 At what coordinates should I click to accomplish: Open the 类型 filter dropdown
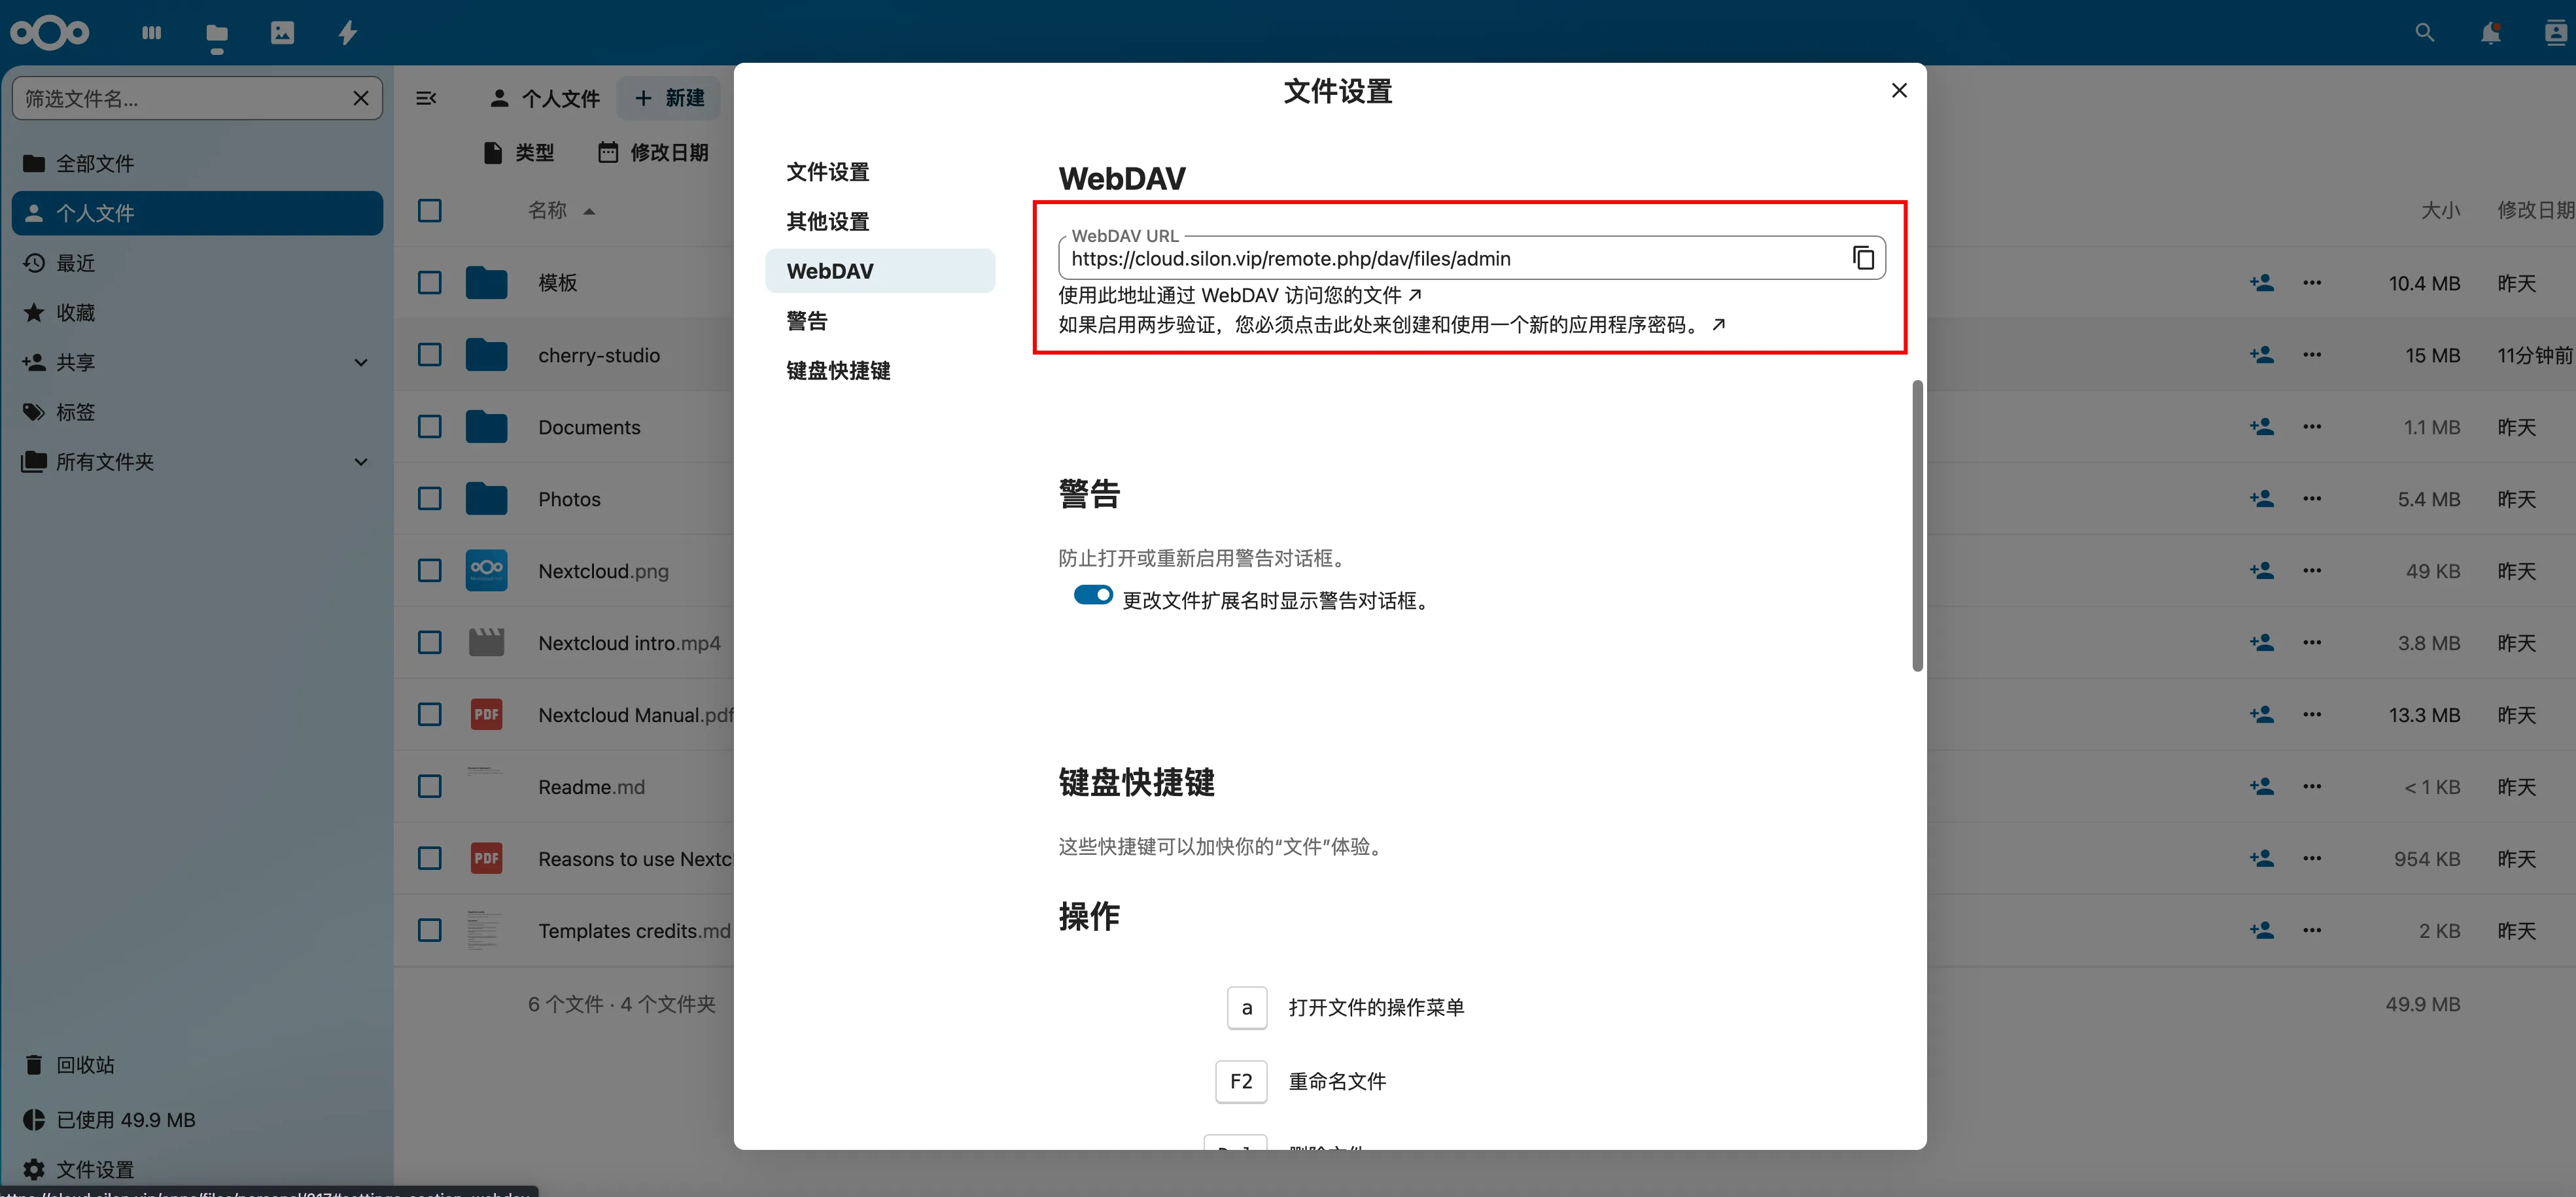click(519, 153)
